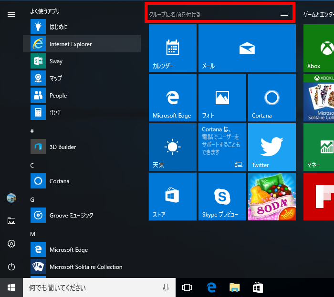Open Microsoft Solitaire Collection list entry
The image size is (334, 297).
pos(82,267)
